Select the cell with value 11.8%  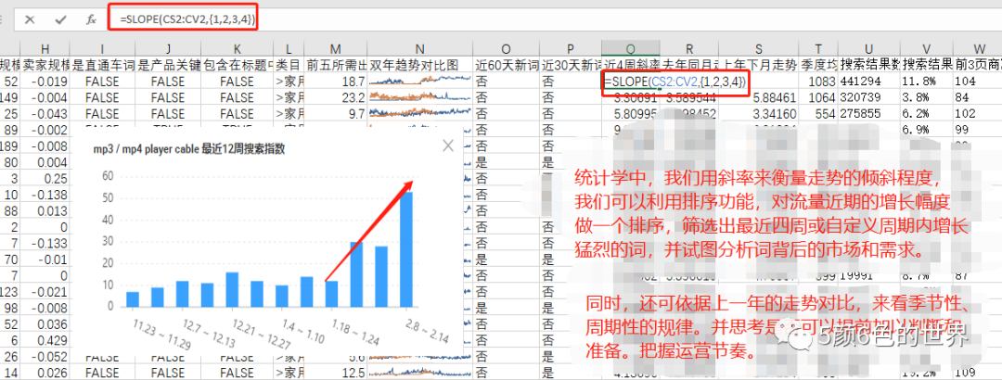pyautogui.click(x=926, y=82)
